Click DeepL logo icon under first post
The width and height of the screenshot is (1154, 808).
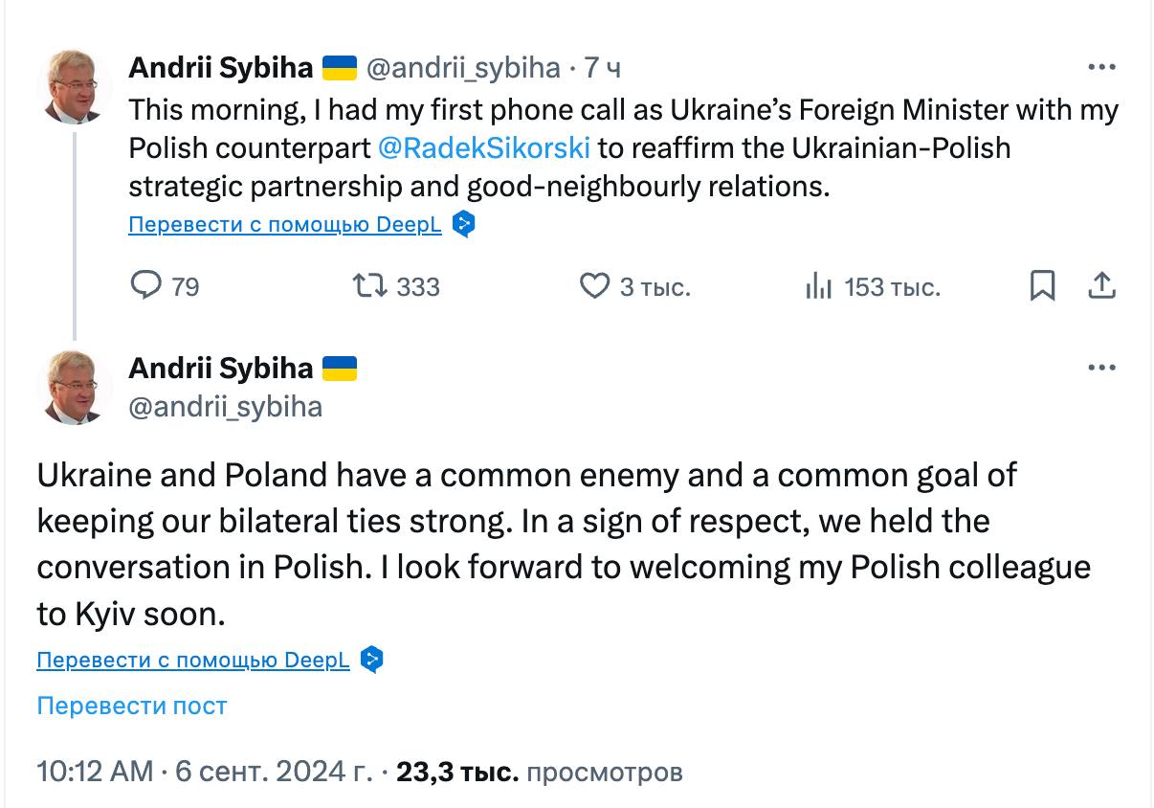pos(464,224)
